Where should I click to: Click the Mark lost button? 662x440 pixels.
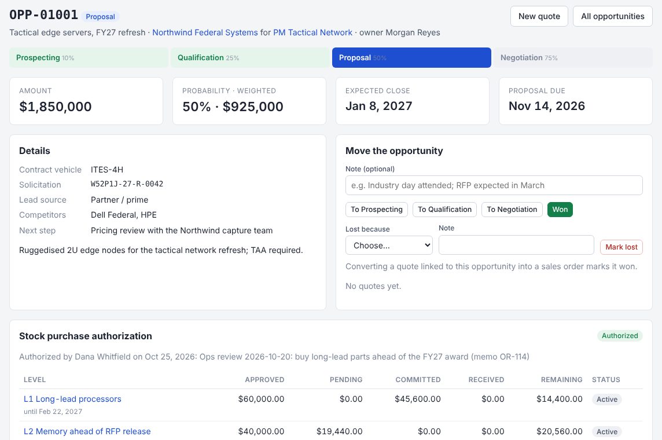(x=621, y=247)
